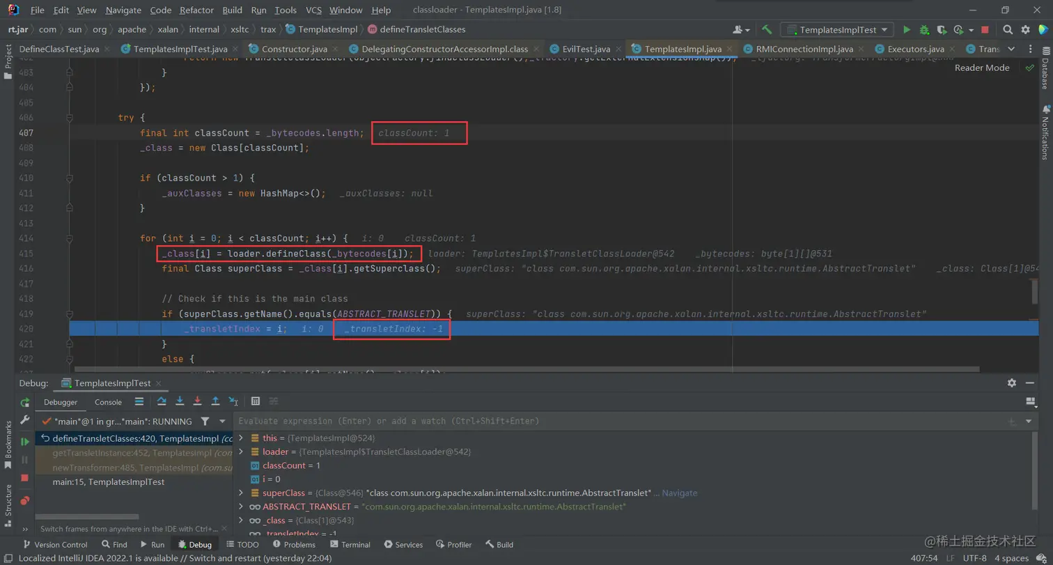
Task: Click update notification in status bar
Action: (175, 558)
